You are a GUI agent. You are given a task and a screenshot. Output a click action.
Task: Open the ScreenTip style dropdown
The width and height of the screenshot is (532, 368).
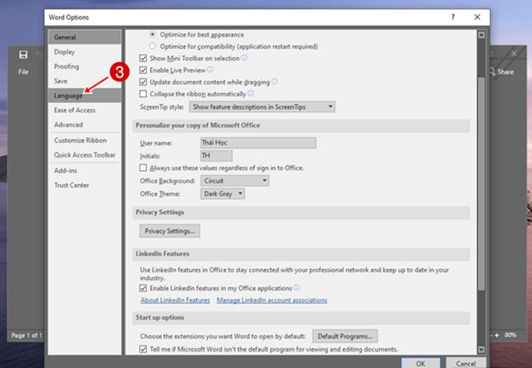tap(261, 107)
